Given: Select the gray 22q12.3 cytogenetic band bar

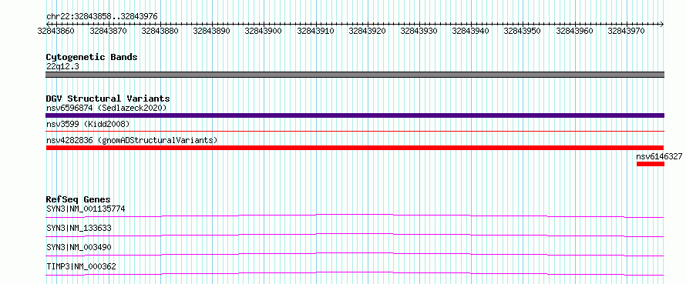Looking at the screenshot, I should point(355,75).
